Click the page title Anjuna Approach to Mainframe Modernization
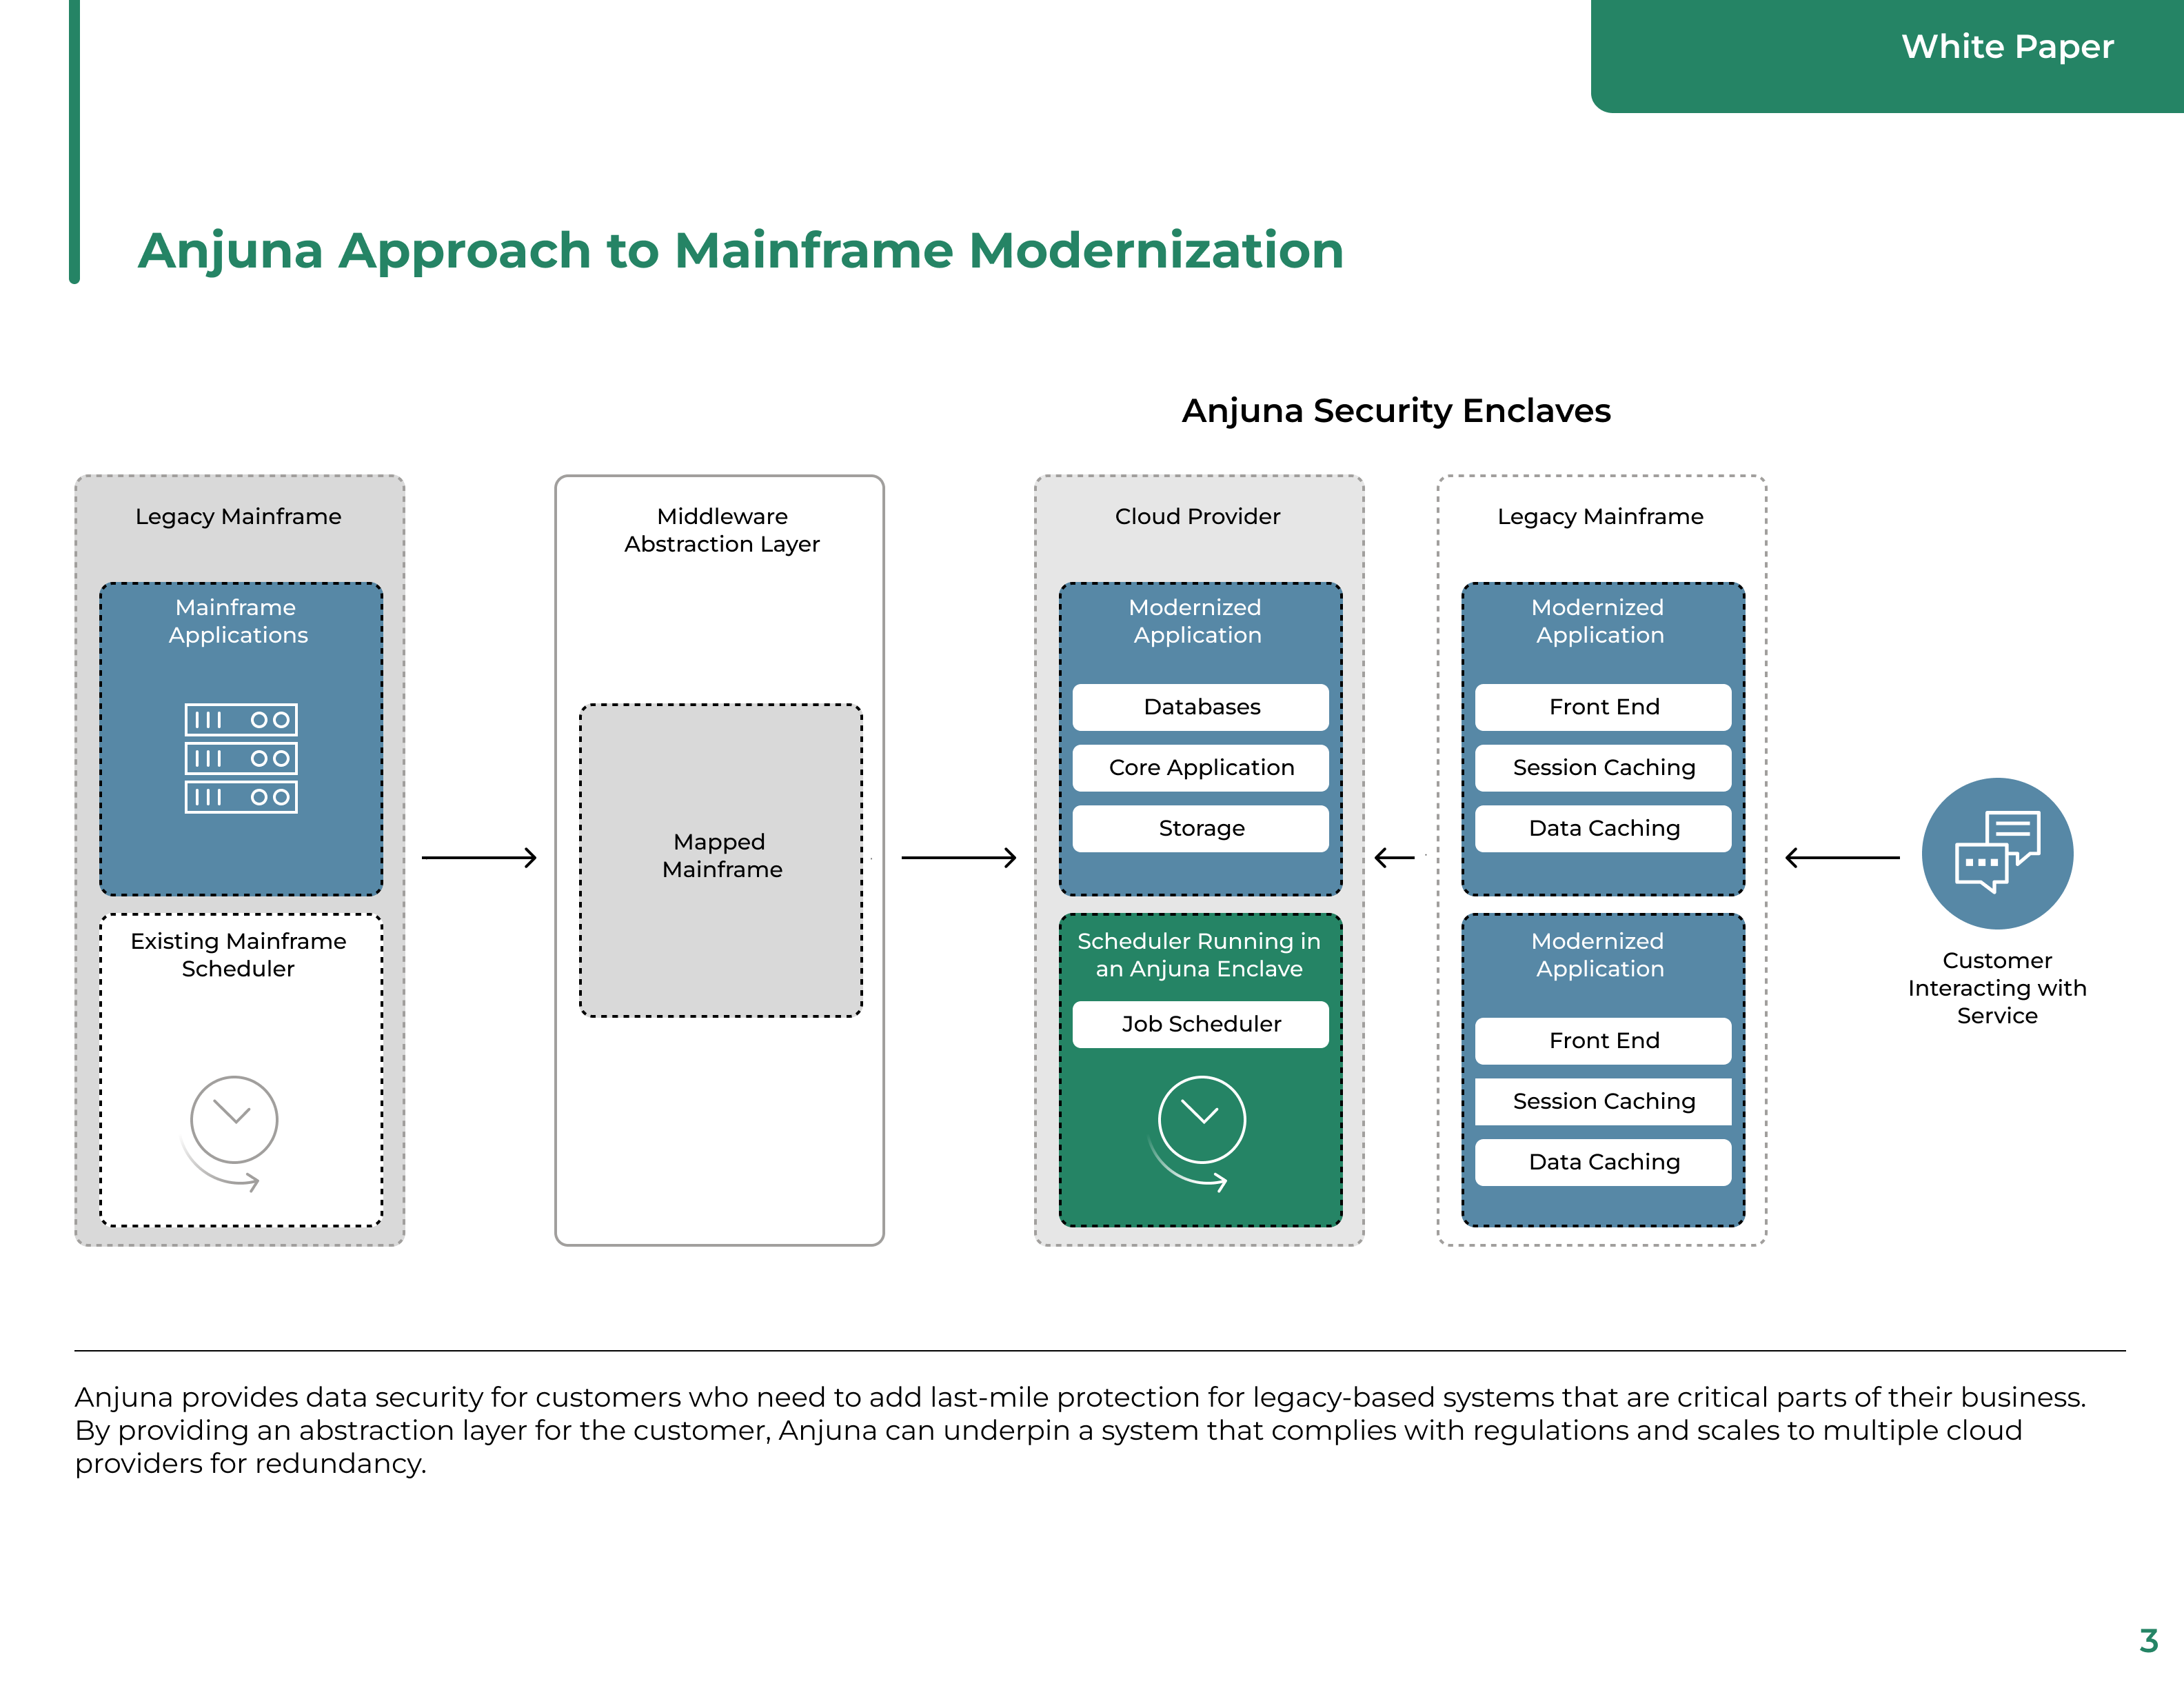2184x1688 pixels. pyautogui.click(x=740, y=250)
